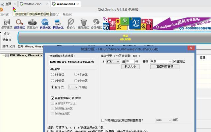Open the Search Partition (搜索分区) tool
Viewport: 211px width, 132px height.
pos(20,24)
